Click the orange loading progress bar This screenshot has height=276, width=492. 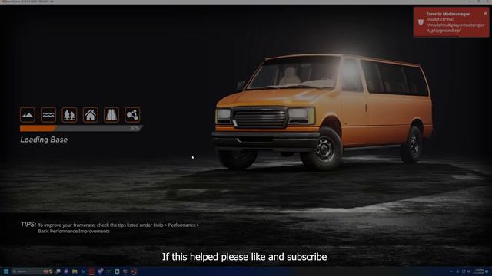coord(81,128)
